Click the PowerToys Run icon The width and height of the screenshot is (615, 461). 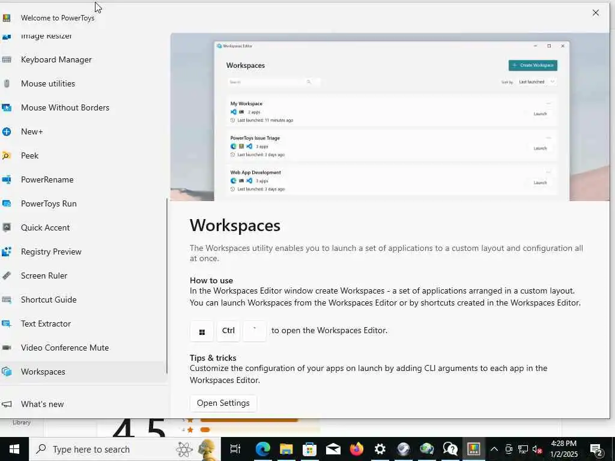coord(7,203)
